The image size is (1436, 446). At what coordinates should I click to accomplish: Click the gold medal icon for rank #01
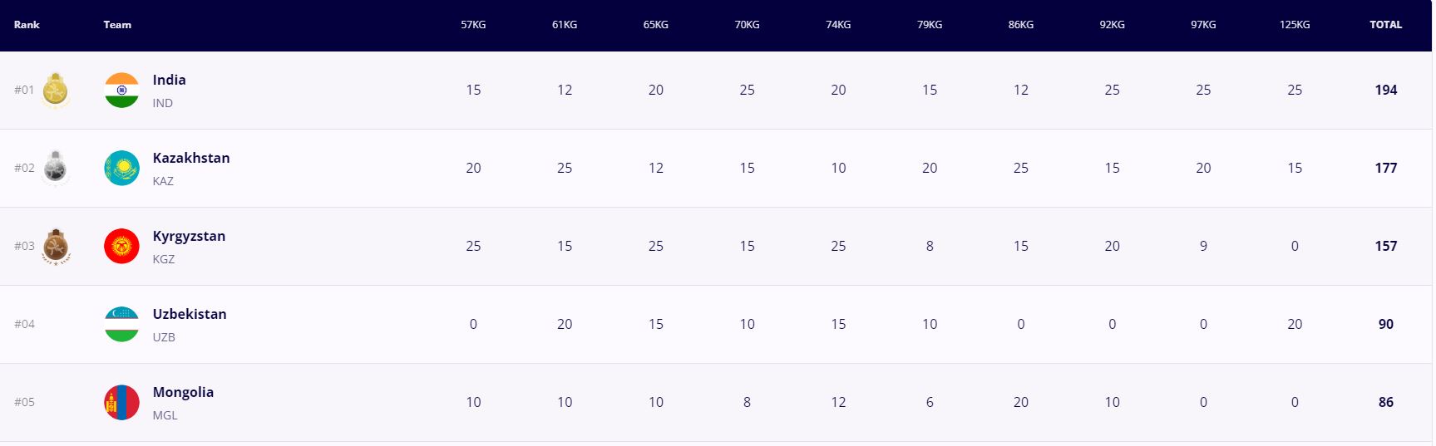point(56,90)
